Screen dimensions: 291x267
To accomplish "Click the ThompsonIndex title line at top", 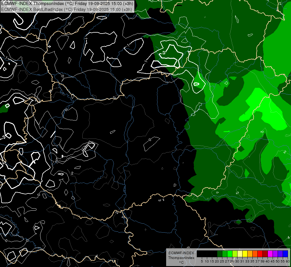I will 67,3.
